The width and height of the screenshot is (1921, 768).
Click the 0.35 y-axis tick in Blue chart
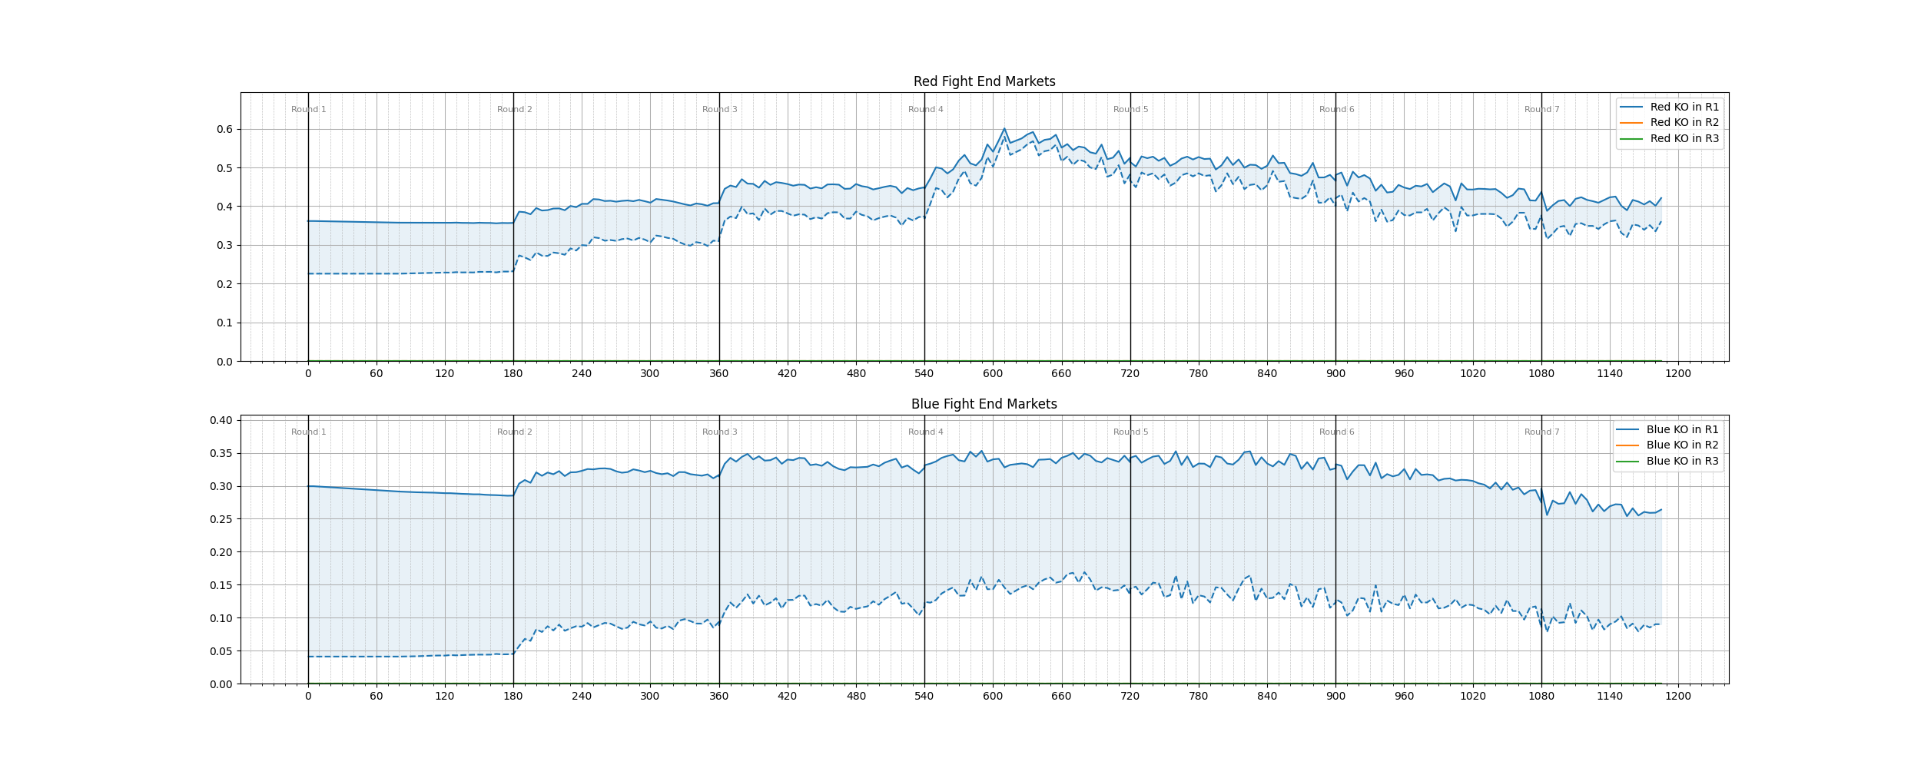pyautogui.click(x=221, y=453)
